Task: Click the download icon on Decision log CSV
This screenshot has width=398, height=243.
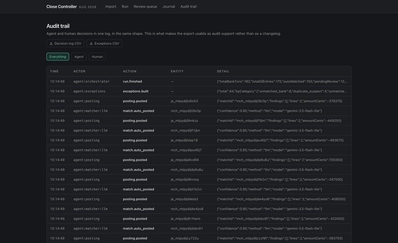Action: point(51,43)
